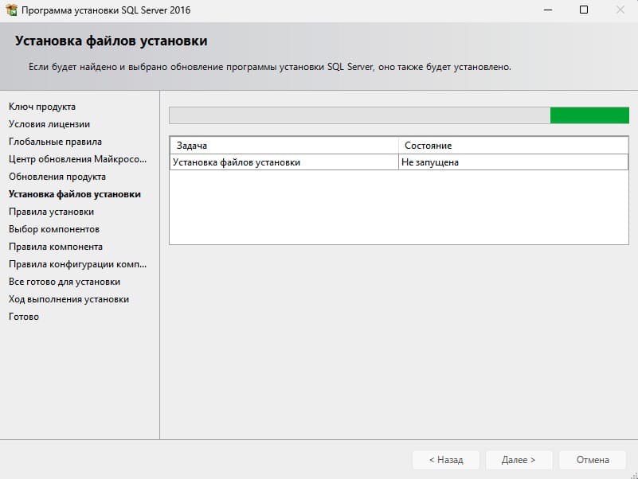
Task: Select 'Ход выполнения установки' step
Action: click(68, 299)
